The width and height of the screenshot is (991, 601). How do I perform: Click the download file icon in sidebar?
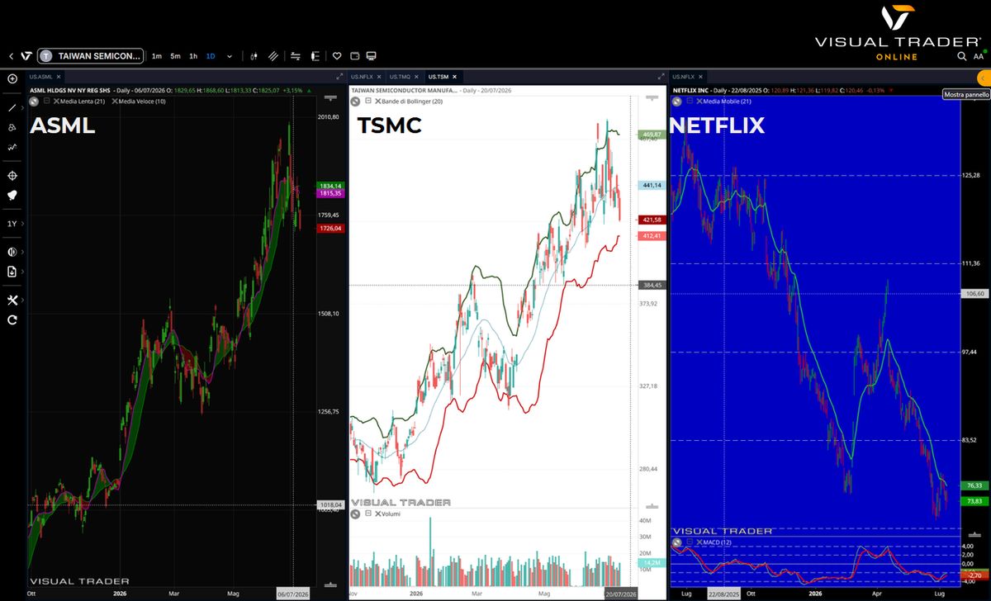click(12, 271)
